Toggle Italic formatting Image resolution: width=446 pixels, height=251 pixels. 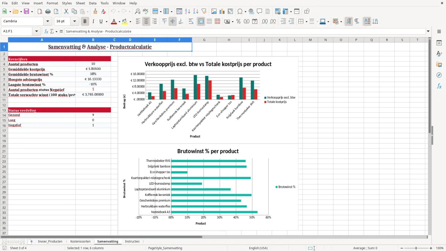(x=93, y=22)
